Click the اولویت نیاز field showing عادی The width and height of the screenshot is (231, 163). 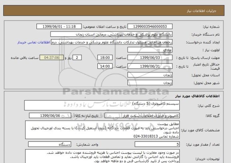coord(150,50)
